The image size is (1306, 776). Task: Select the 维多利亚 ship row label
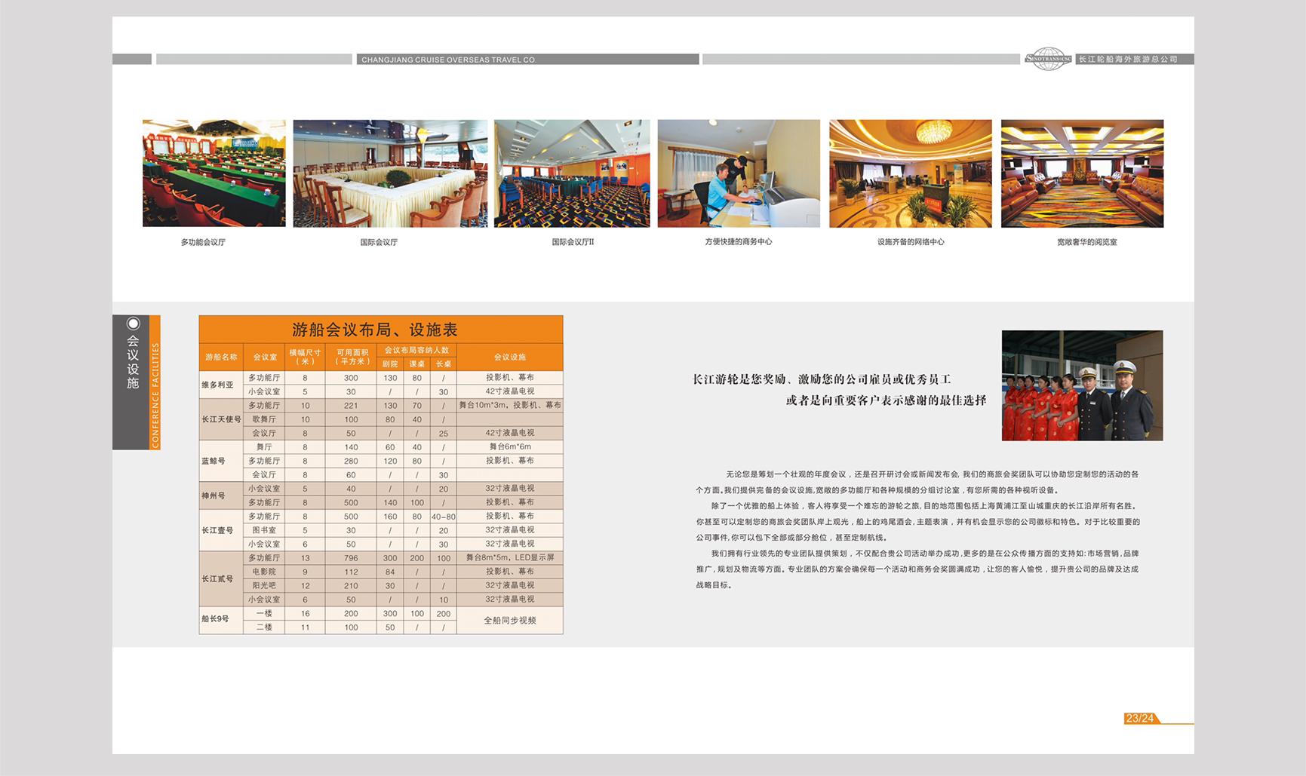218,385
